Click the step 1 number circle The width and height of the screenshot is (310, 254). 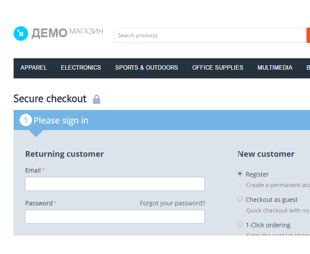[x=26, y=120]
